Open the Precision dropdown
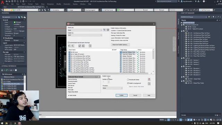 click(x=112, y=88)
